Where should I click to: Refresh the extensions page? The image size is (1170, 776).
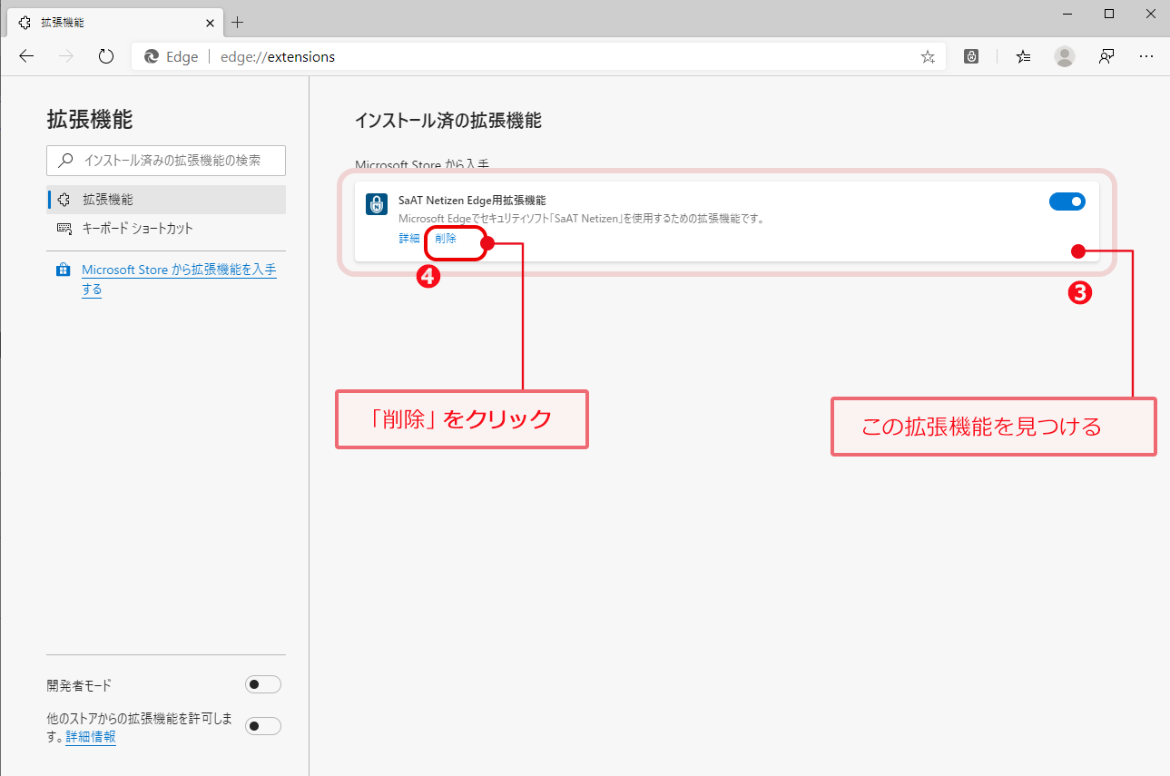(105, 56)
